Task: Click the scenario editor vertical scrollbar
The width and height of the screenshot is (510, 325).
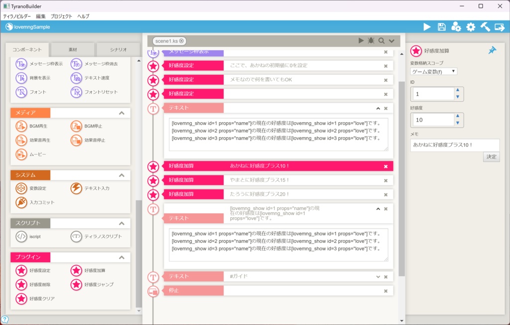Action: pos(402,179)
